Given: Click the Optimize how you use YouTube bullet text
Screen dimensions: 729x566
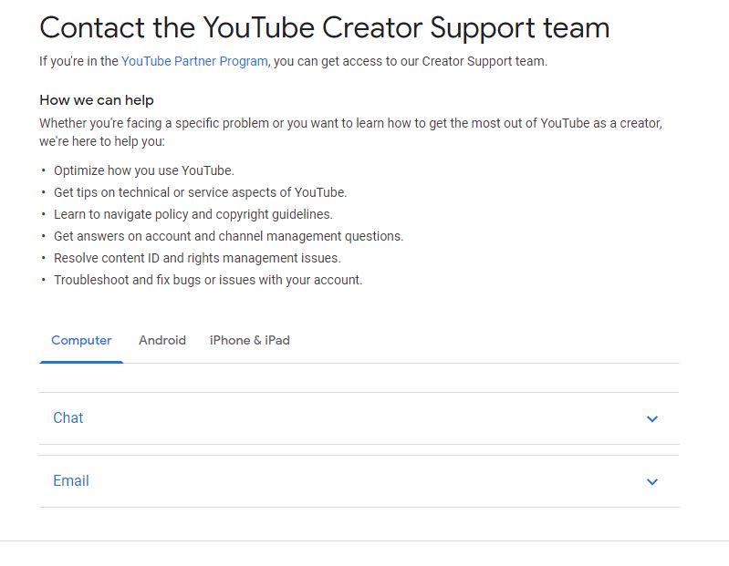Looking at the screenshot, I should tap(144, 170).
